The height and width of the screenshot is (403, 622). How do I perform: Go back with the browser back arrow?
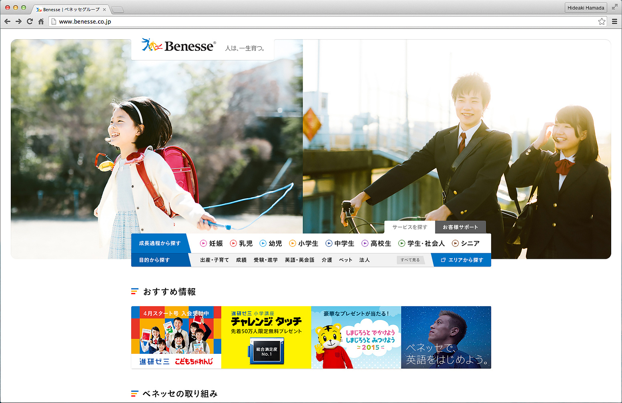tap(7, 22)
